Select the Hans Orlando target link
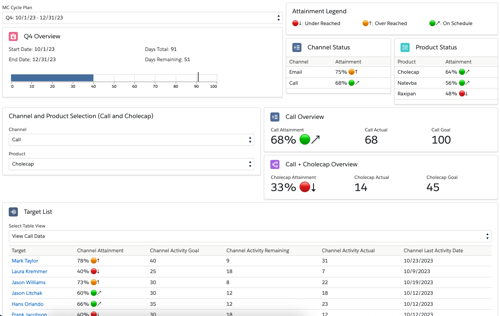This screenshot has width=500, height=316. coord(28,304)
